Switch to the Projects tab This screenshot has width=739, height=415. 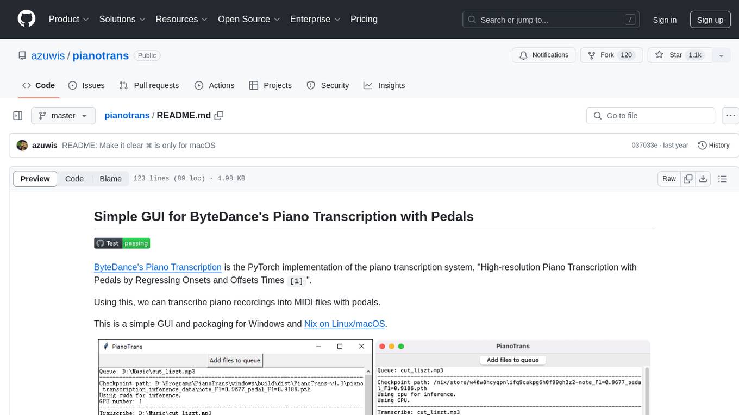[x=270, y=85]
